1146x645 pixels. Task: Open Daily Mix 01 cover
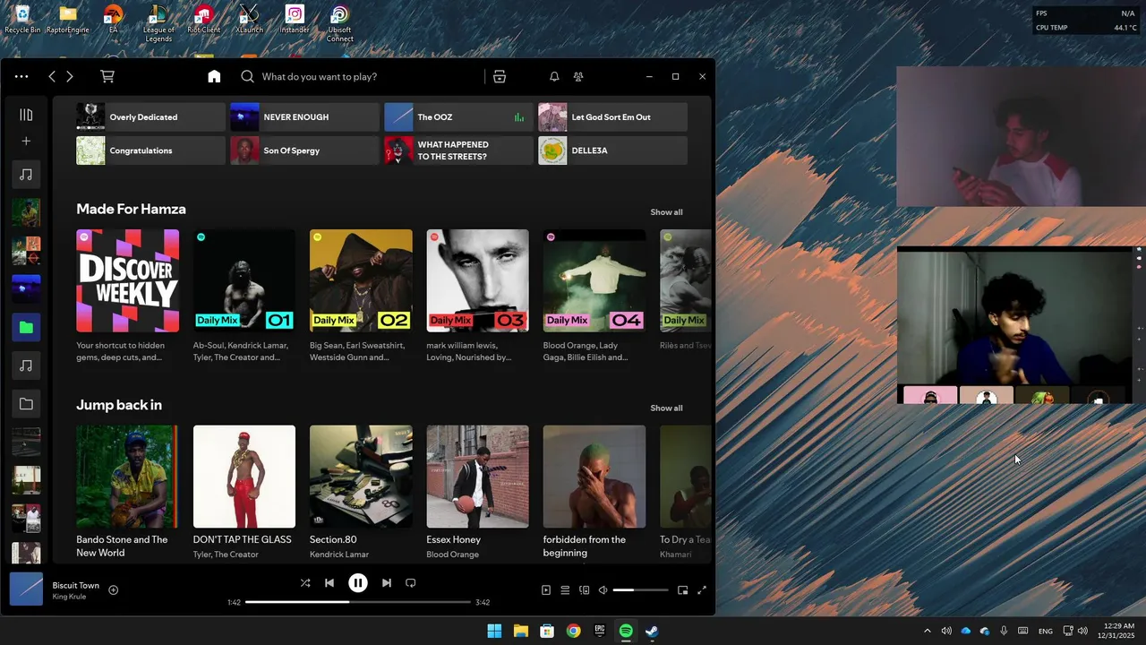pyautogui.click(x=244, y=280)
